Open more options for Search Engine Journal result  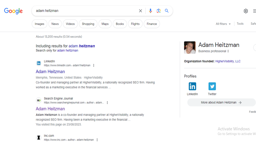(x=107, y=103)
